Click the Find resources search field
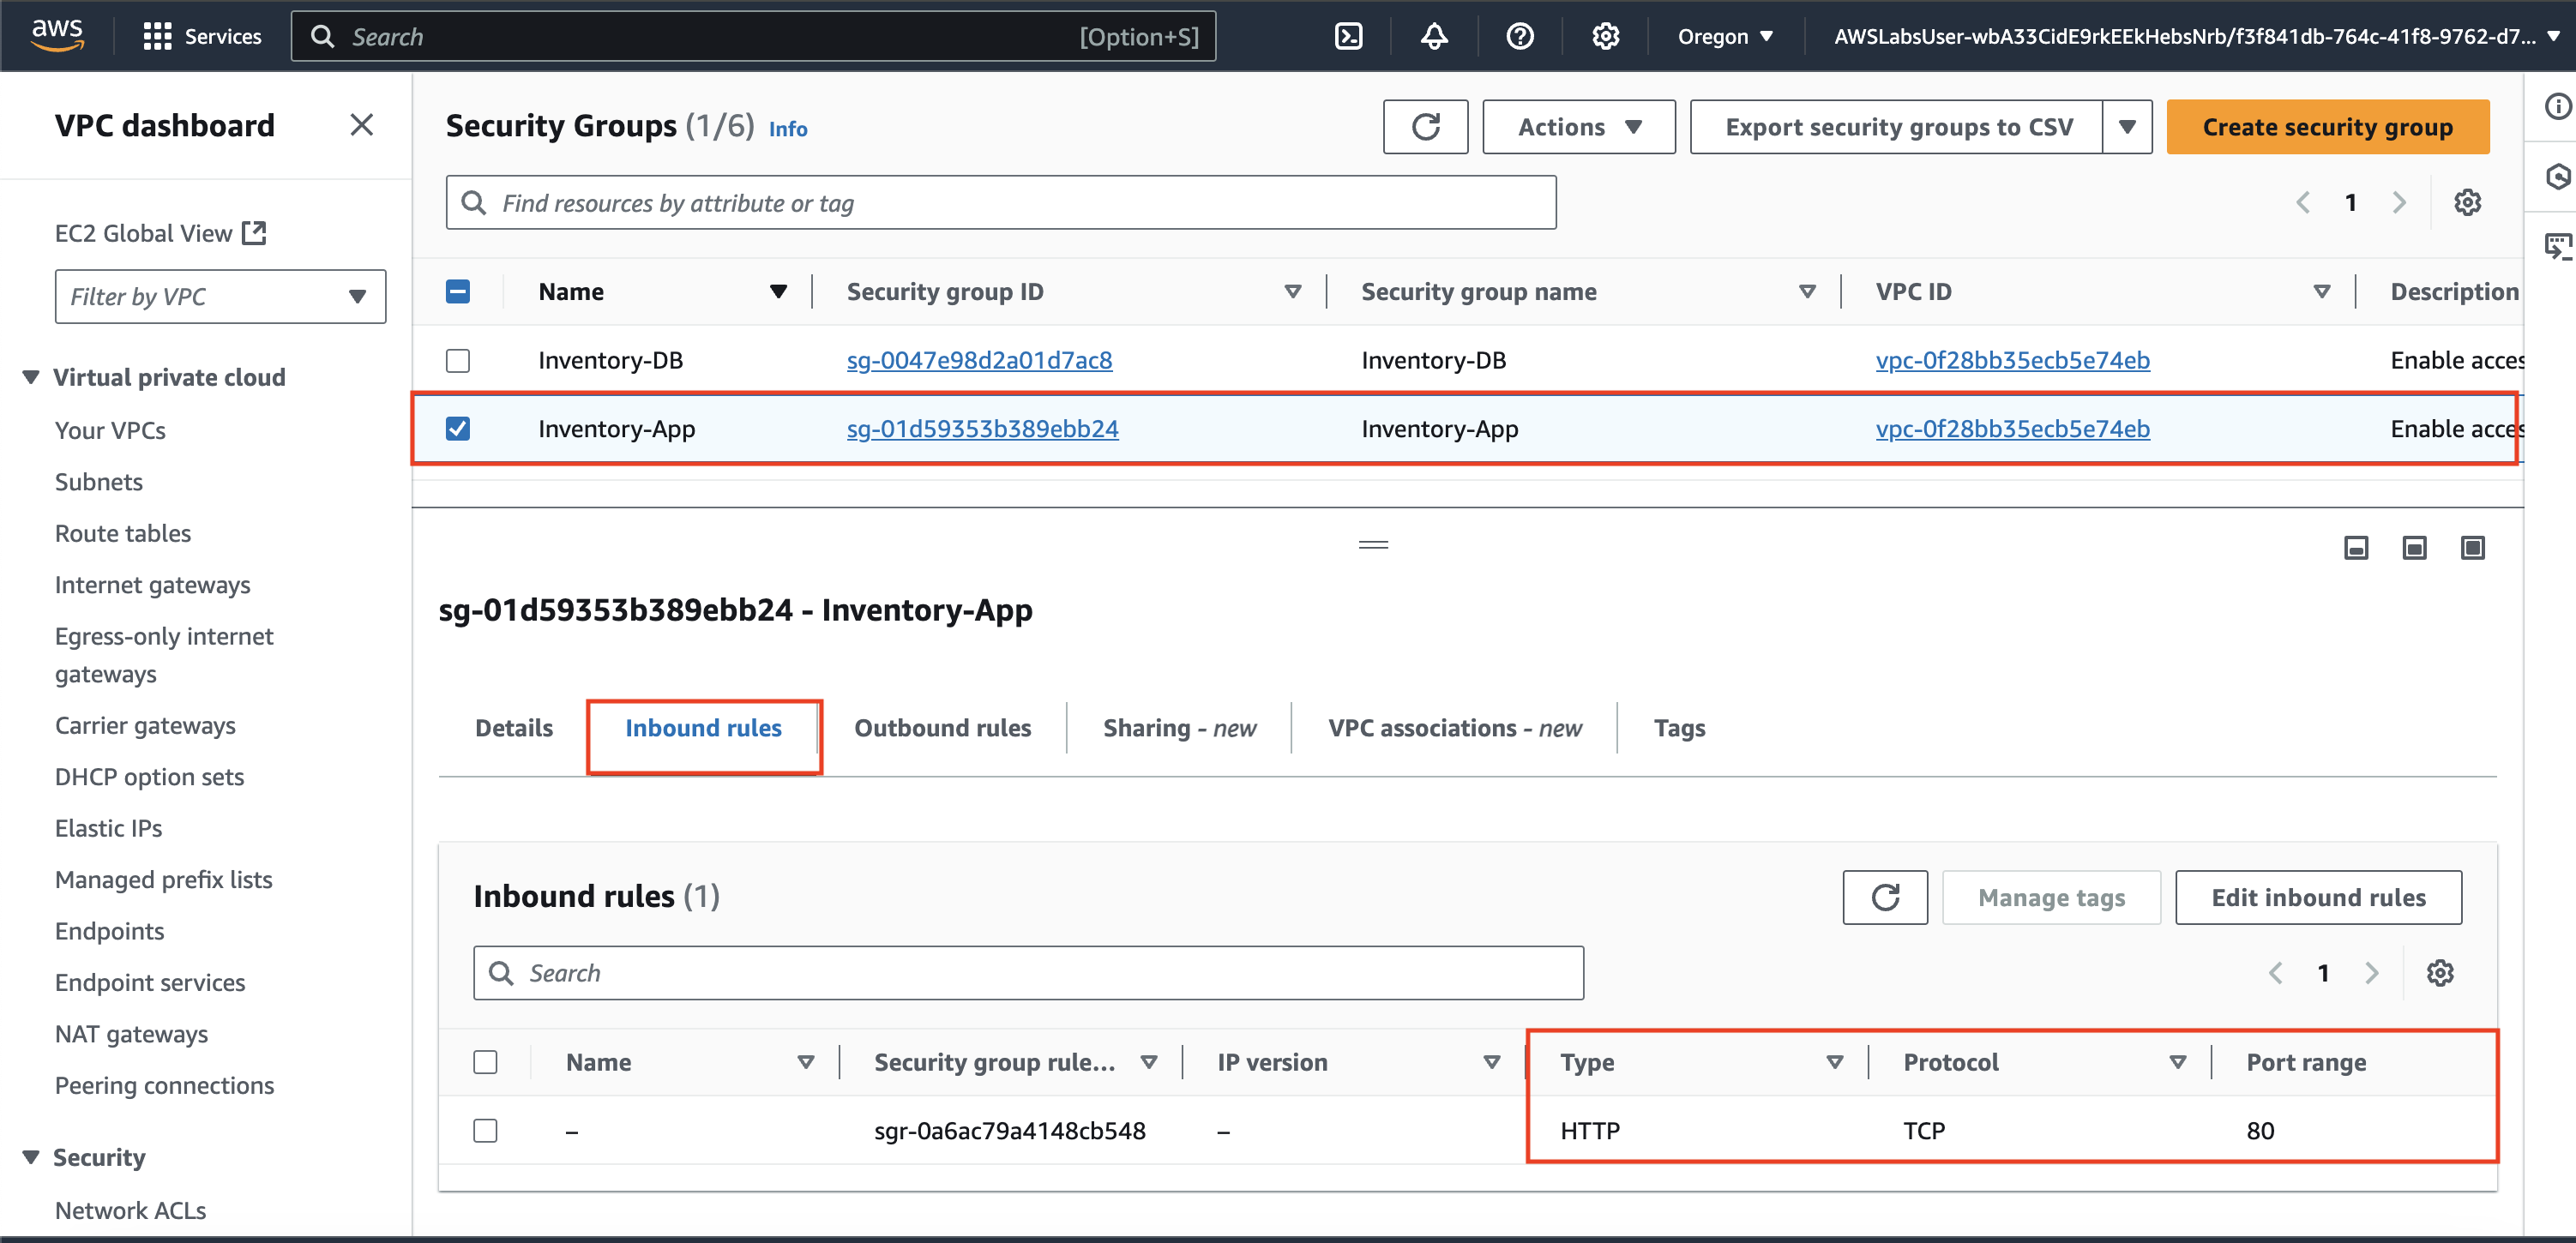This screenshot has height=1243, width=2576. point(1000,203)
